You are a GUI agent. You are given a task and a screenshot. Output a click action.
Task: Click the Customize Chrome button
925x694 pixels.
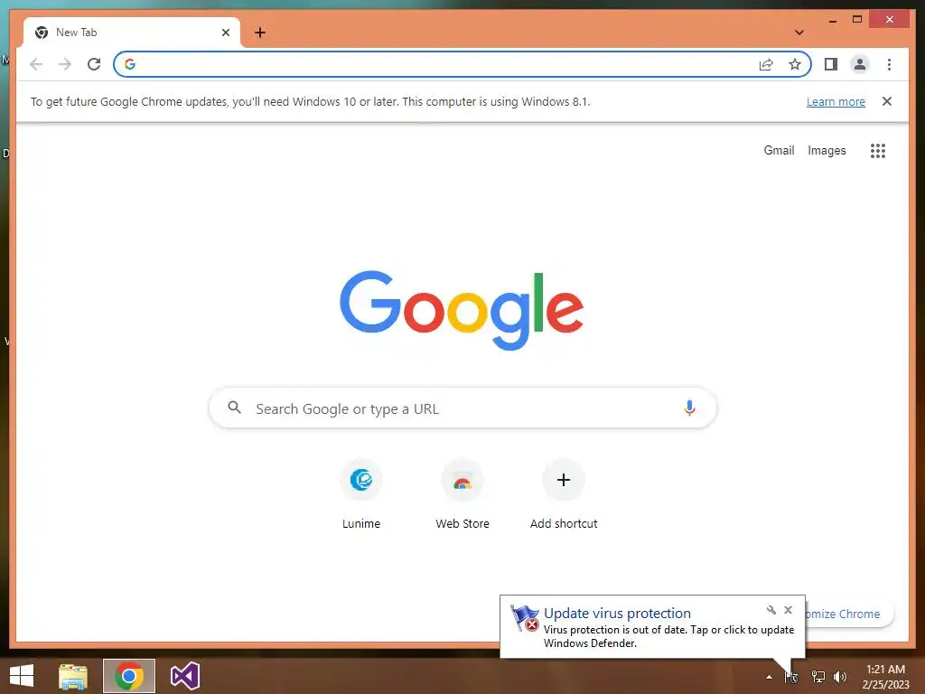[x=849, y=614]
